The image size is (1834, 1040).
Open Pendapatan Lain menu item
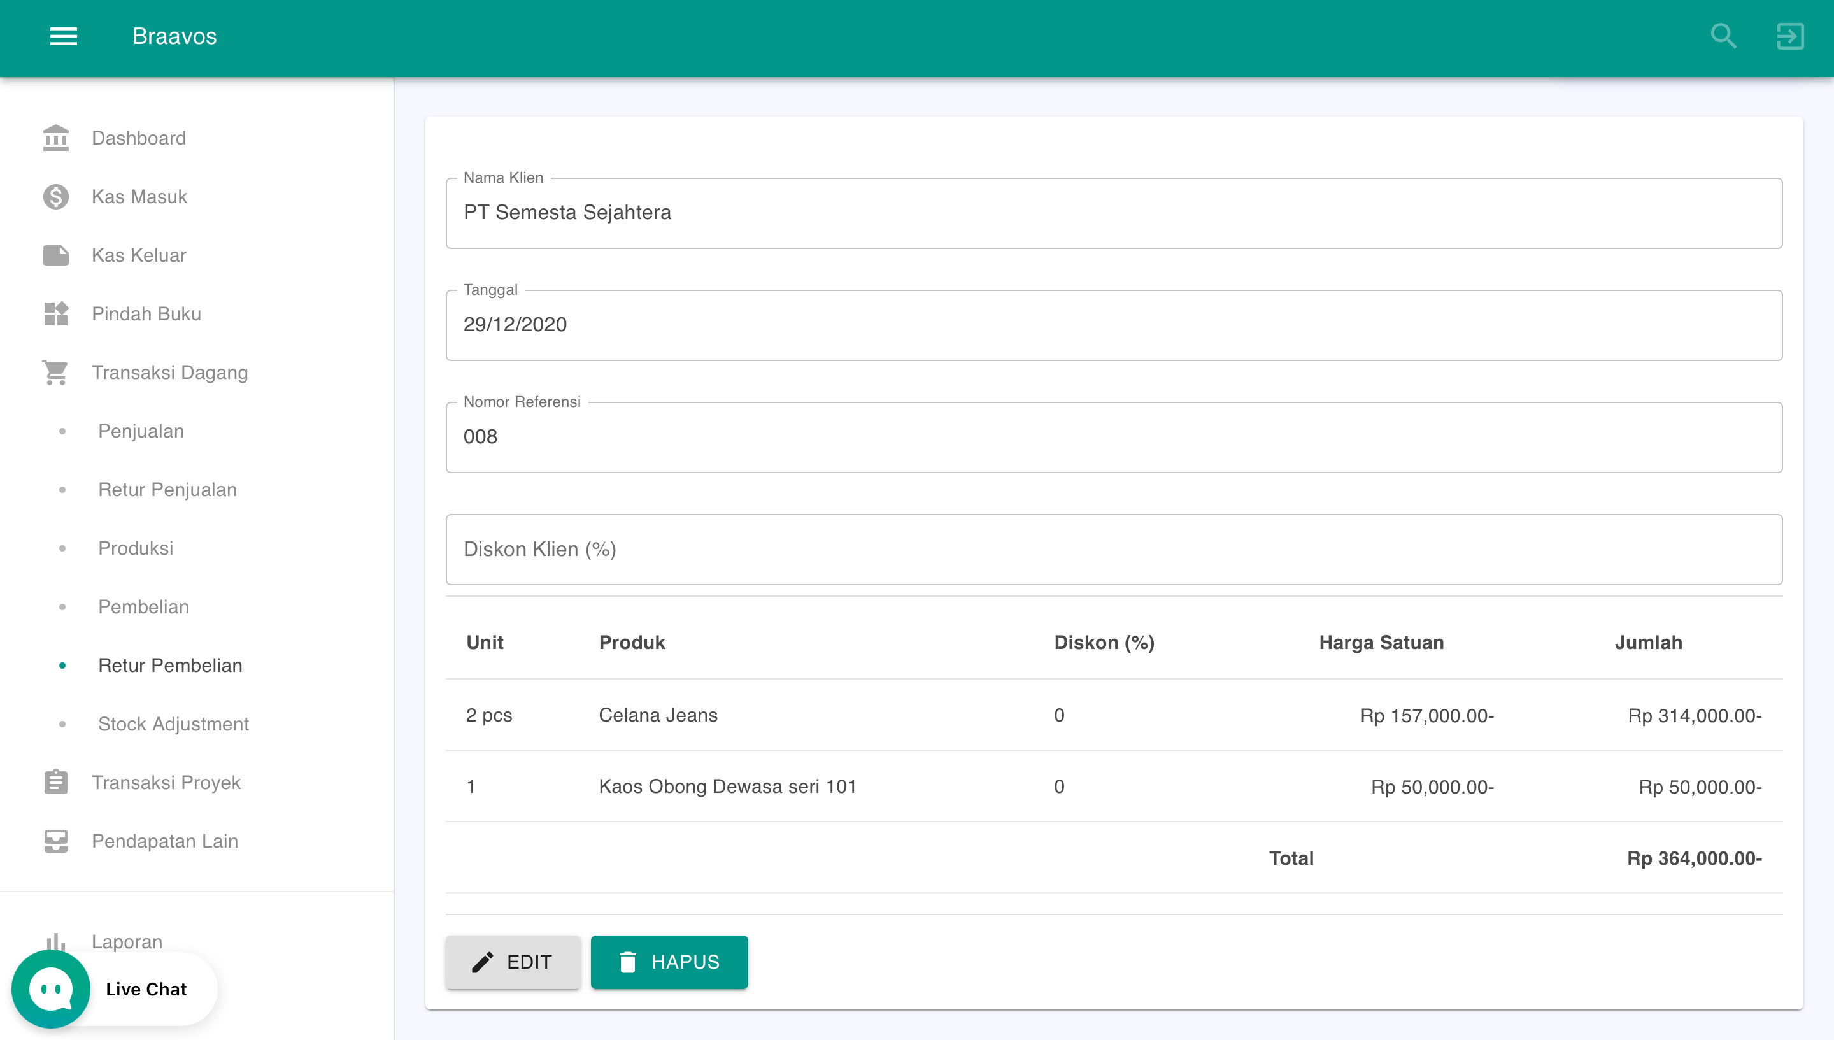(x=164, y=841)
